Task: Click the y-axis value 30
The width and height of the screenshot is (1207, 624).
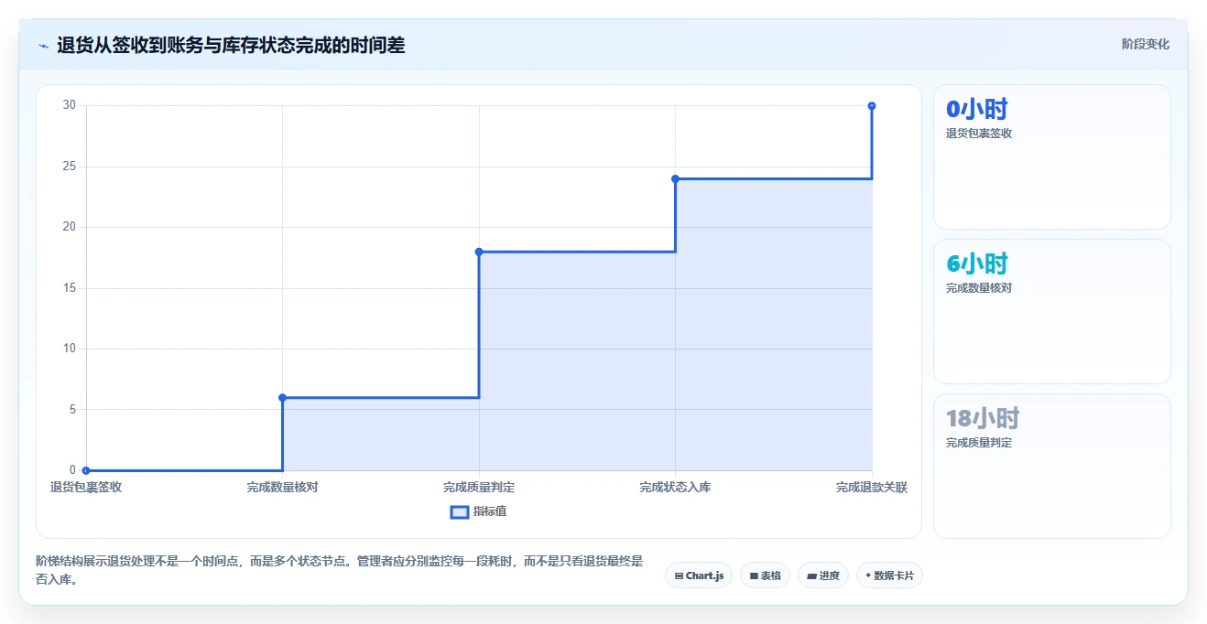Action: [x=70, y=105]
